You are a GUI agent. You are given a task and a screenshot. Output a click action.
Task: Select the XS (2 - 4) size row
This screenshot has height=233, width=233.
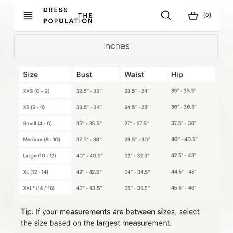click(x=117, y=107)
